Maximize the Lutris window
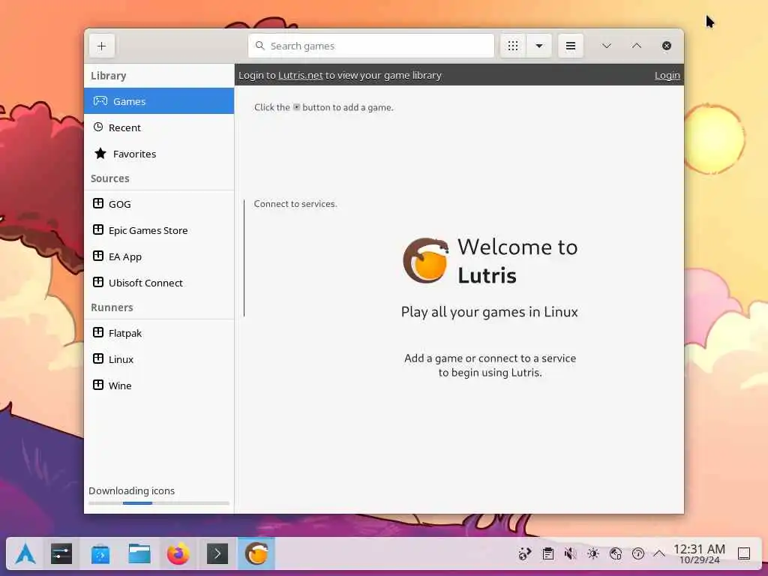The image size is (768, 576). [637, 46]
